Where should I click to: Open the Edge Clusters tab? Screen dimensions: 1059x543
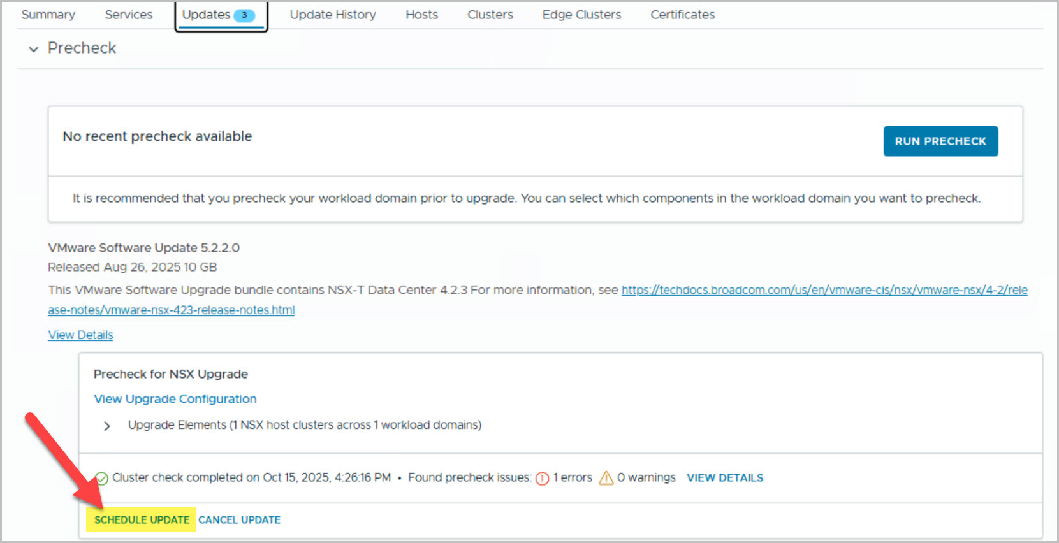coord(581,15)
